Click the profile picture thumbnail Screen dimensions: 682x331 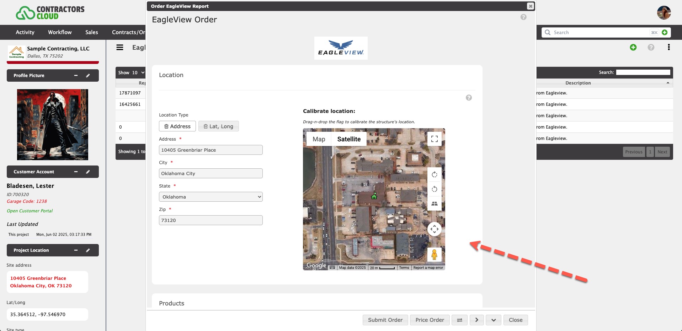(x=53, y=125)
